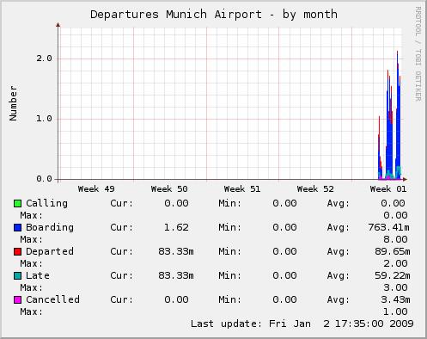Click the Boarding current value 1.62
427x339 pixels.
pyautogui.click(x=176, y=227)
